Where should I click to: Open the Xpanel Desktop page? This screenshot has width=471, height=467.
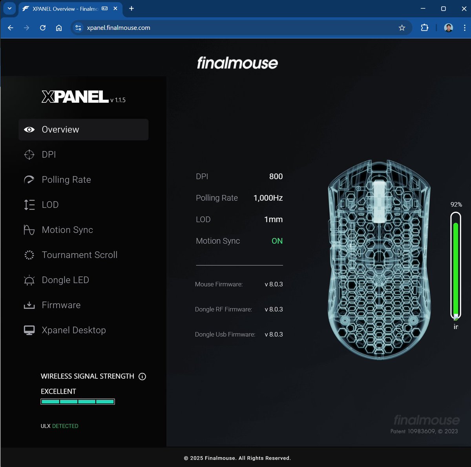click(x=84, y=330)
